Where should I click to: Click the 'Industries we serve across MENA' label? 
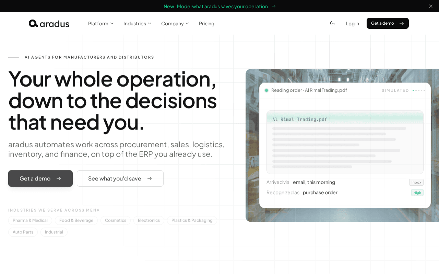point(54,210)
